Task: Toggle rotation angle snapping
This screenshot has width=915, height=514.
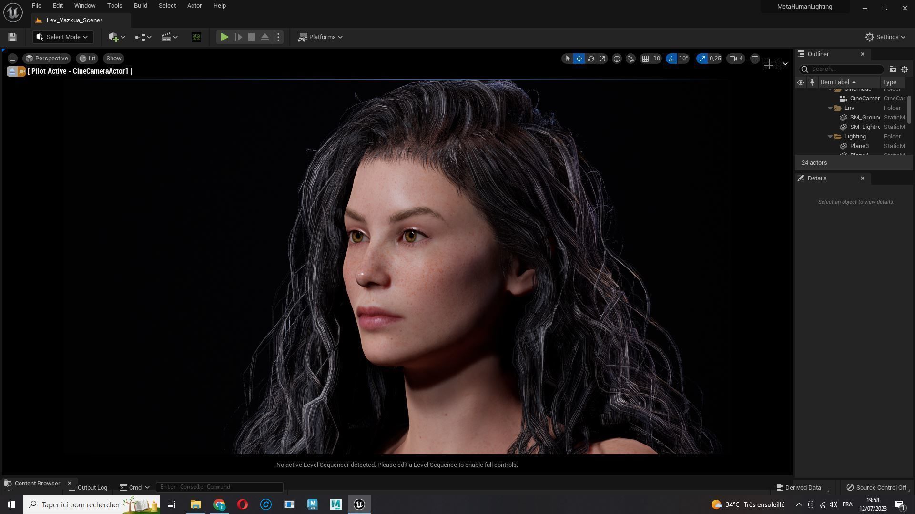Action: click(671, 59)
